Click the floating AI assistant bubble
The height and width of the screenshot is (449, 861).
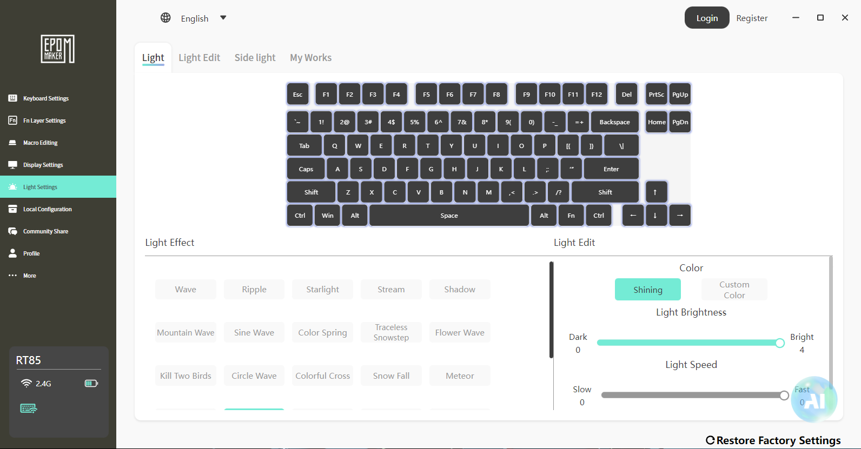tap(814, 399)
